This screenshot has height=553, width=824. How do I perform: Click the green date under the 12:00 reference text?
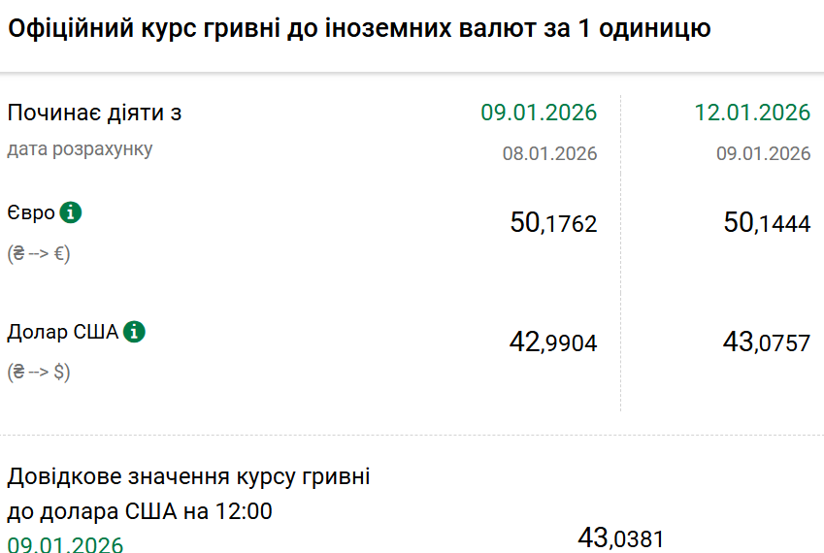[x=66, y=543]
